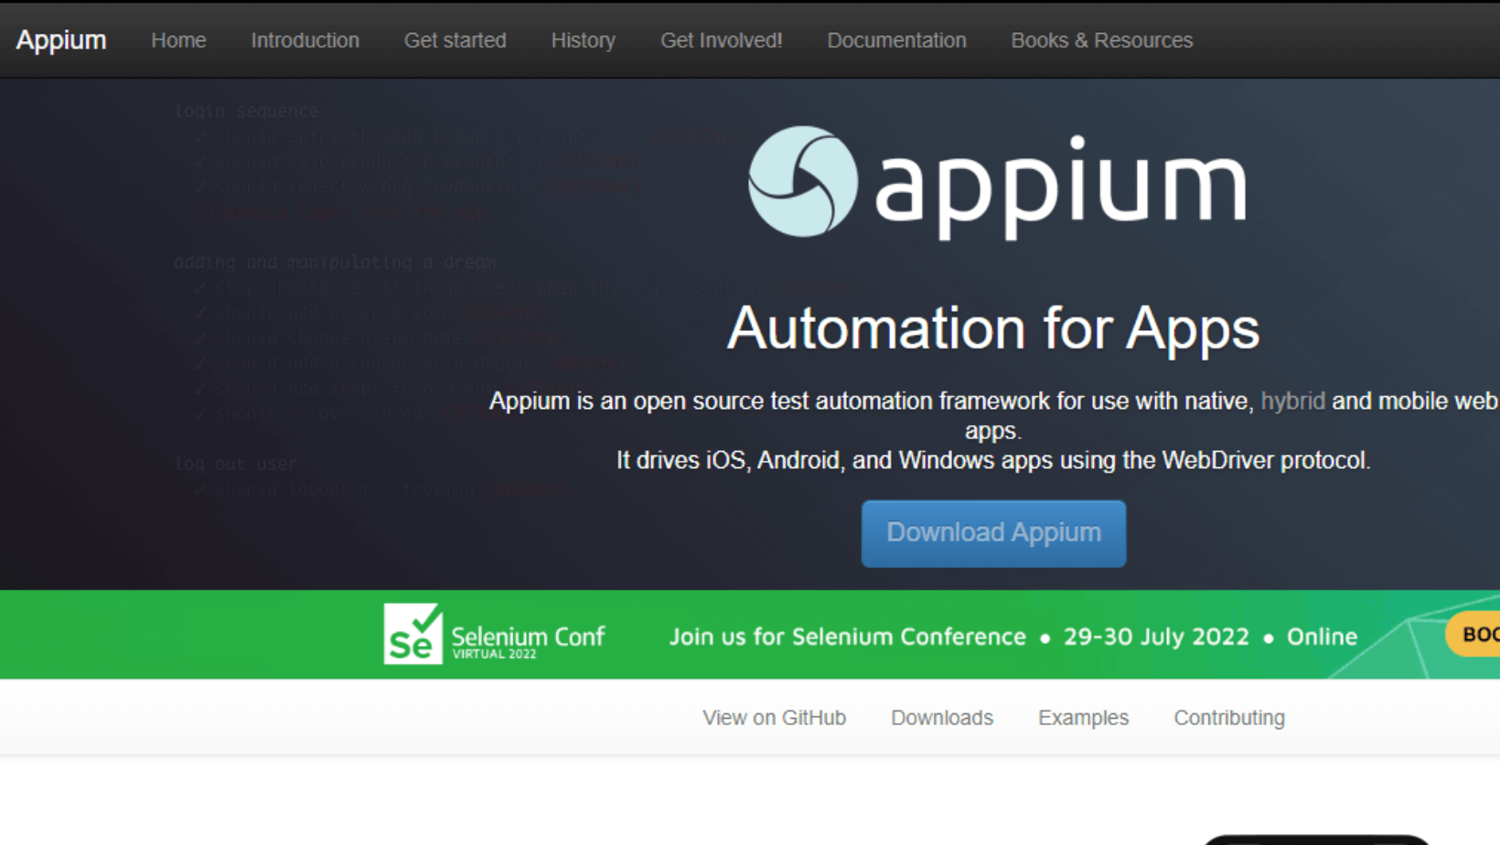Click the Selenium Conf logo icon
Screen dimensions: 1500x845
pyautogui.click(x=412, y=634)
